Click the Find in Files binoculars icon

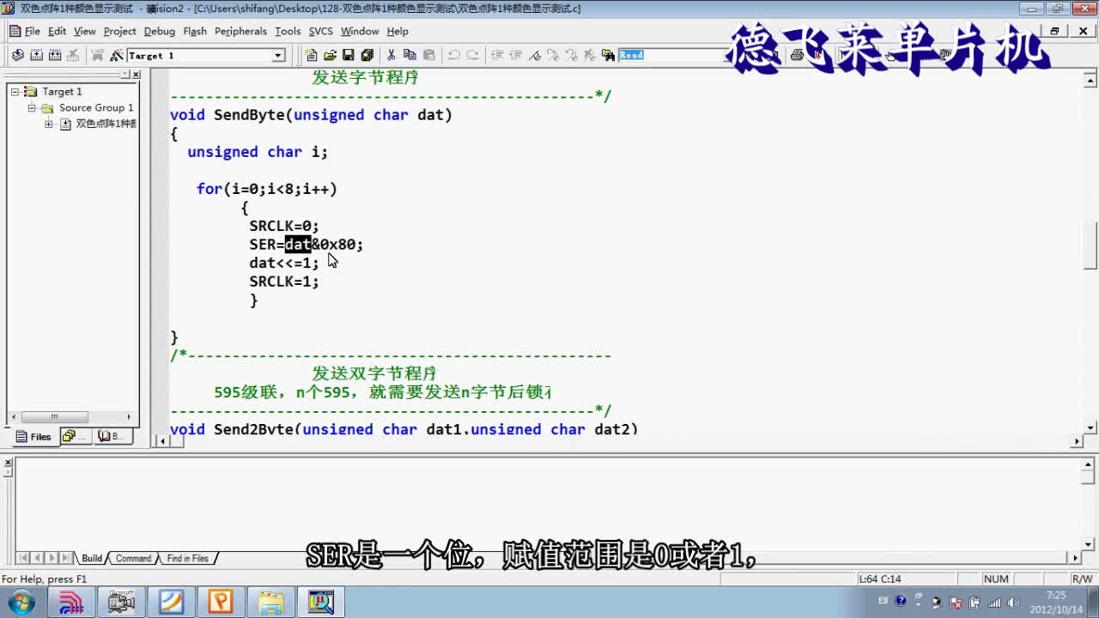[609, 55]
